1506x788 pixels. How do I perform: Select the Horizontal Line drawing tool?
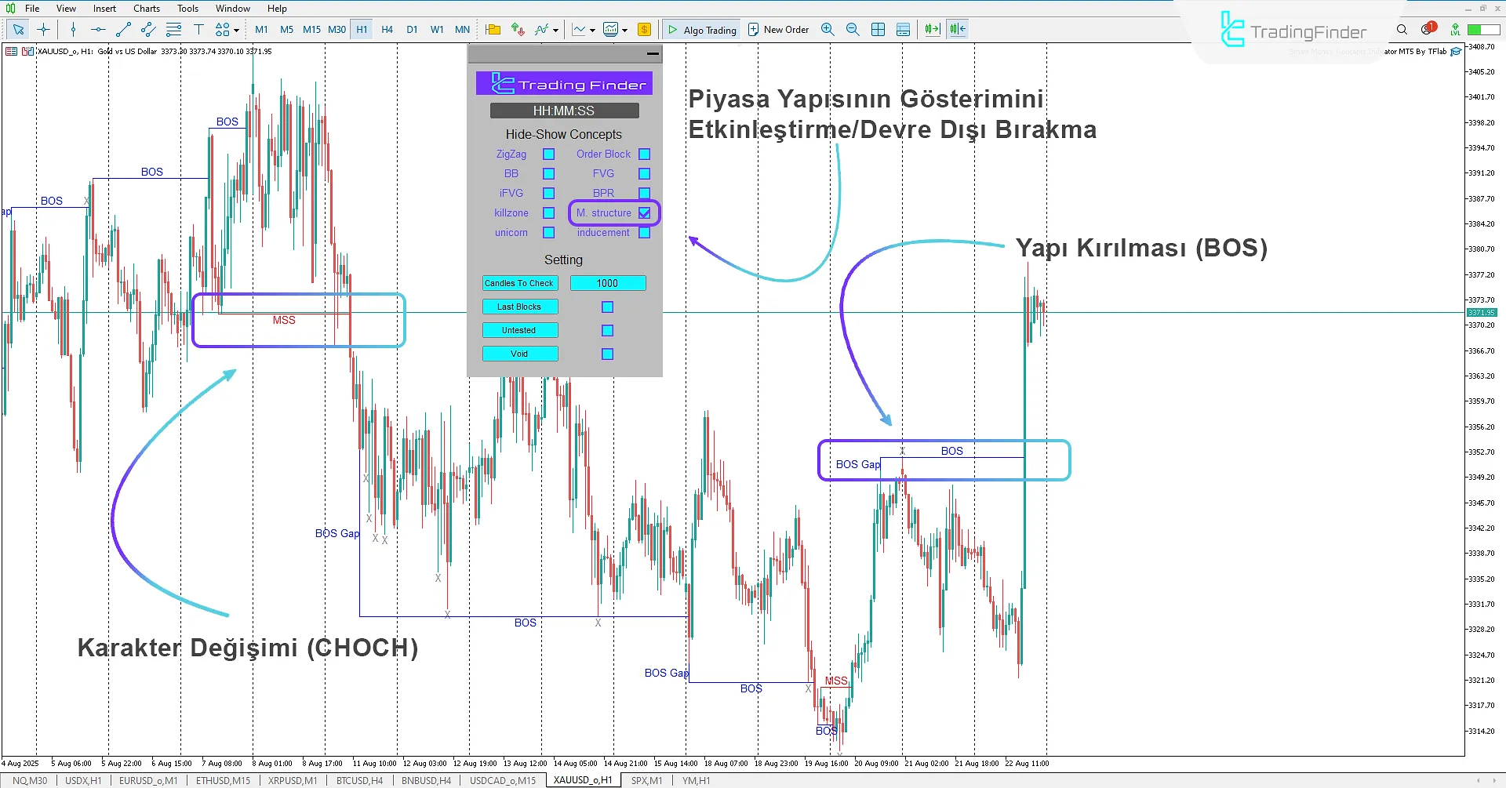click(x=99, y=29)
